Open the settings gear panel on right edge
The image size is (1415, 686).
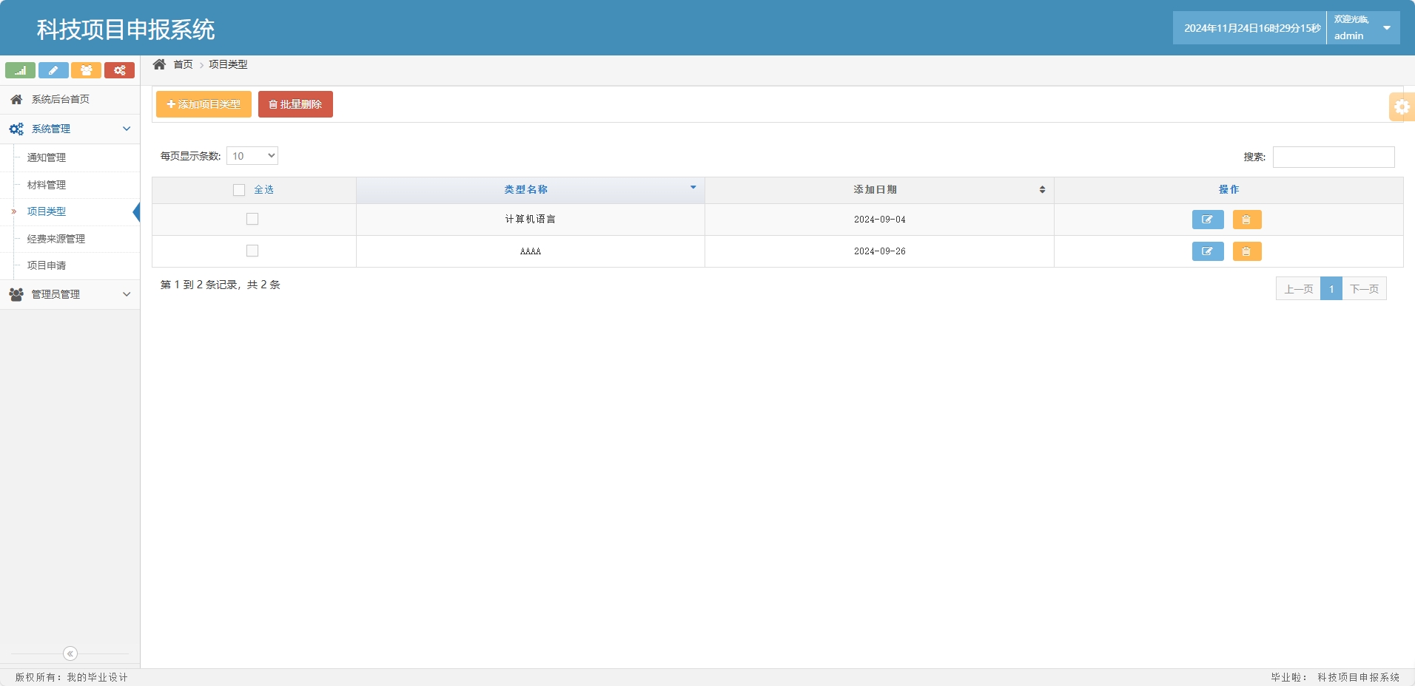pyautogui.click(x=1401, y=107)
